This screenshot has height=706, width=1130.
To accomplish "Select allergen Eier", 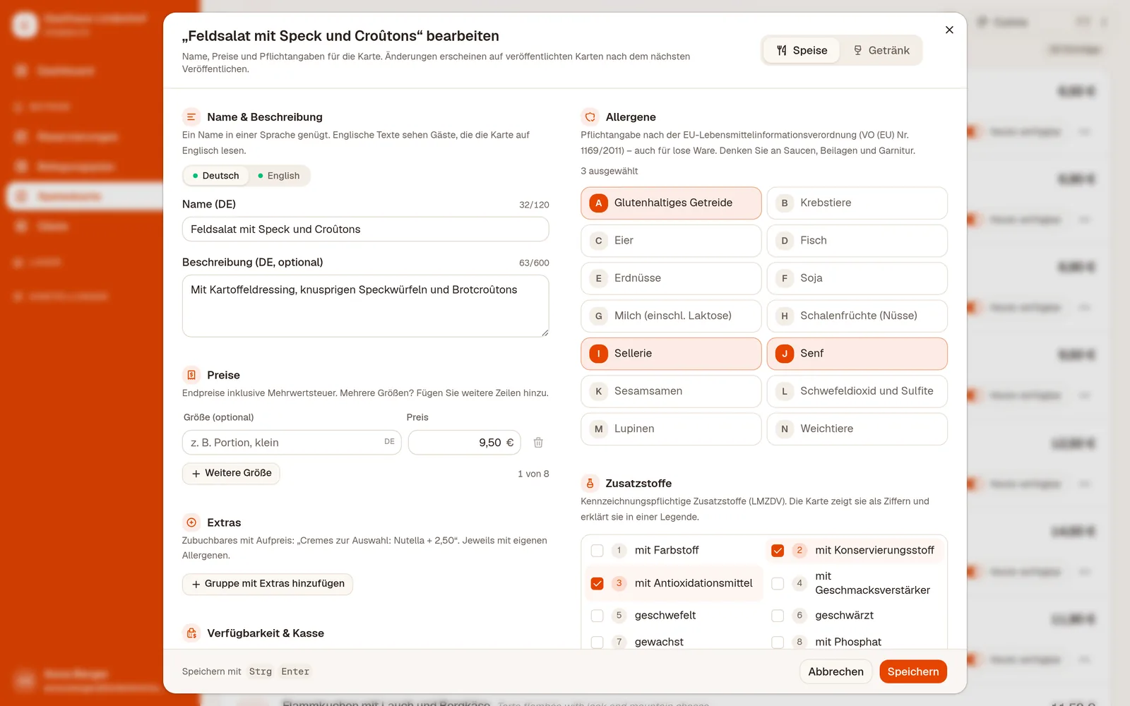I will (x=671, y=241).
